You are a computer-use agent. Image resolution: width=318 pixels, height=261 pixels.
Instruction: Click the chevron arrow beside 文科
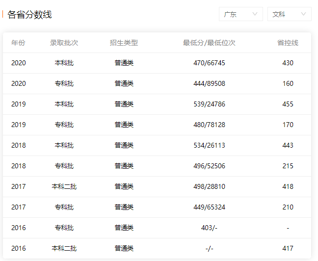[303, 14]
